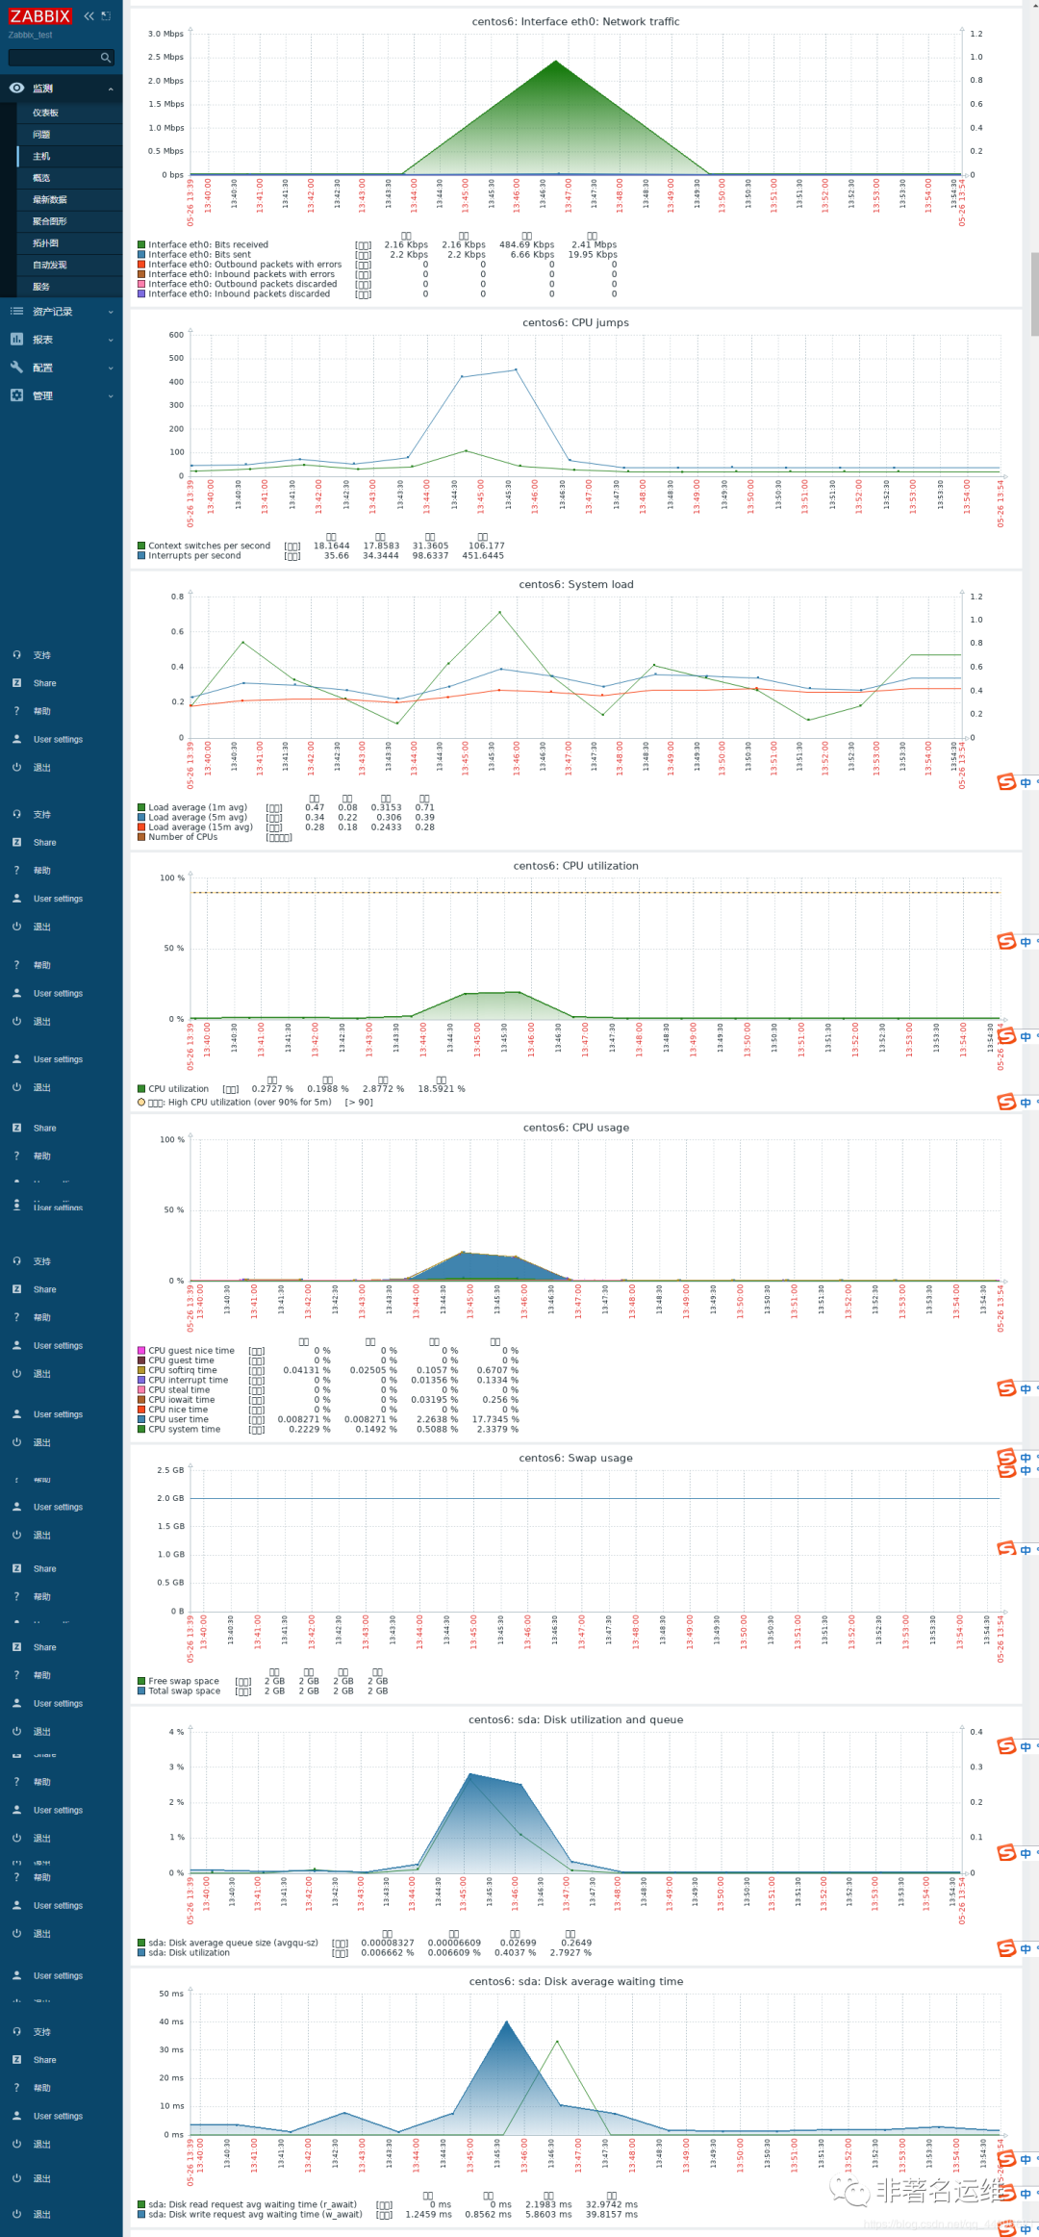
Task: Click the list icon for 资产记录
Action: (x=16, y=311)
